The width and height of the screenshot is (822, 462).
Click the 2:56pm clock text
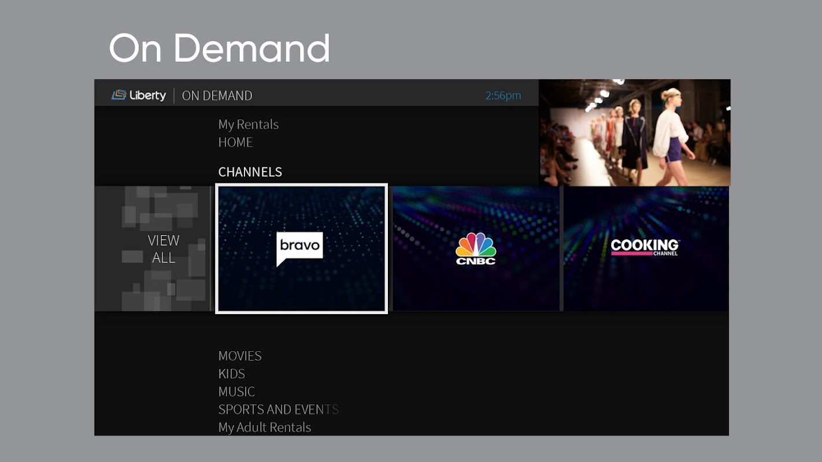[x=503, y=95]
